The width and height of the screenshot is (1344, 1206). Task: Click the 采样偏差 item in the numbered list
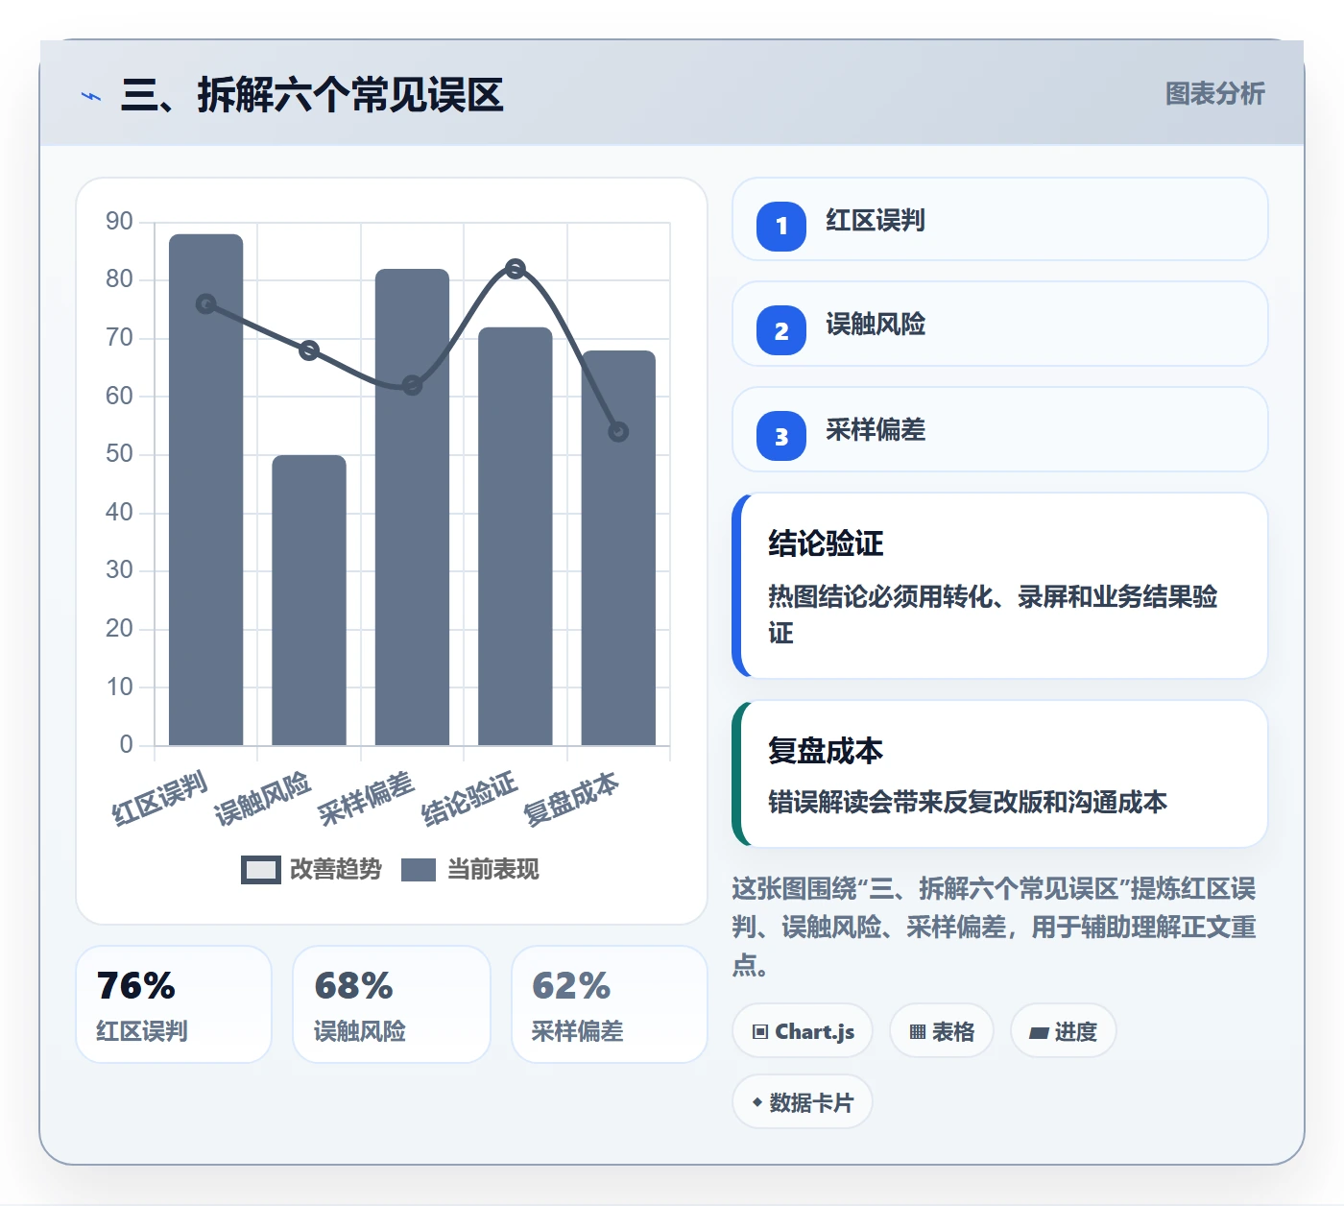(1000, 429)
